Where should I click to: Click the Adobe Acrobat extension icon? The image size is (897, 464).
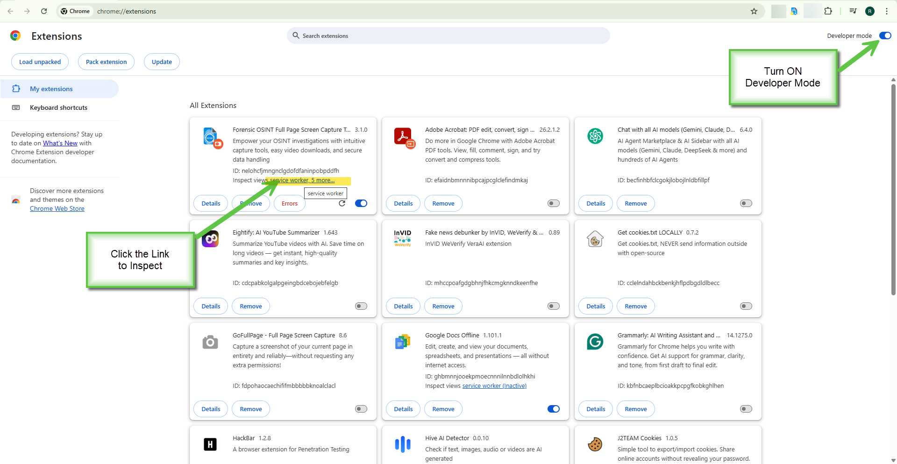(404, 138)
